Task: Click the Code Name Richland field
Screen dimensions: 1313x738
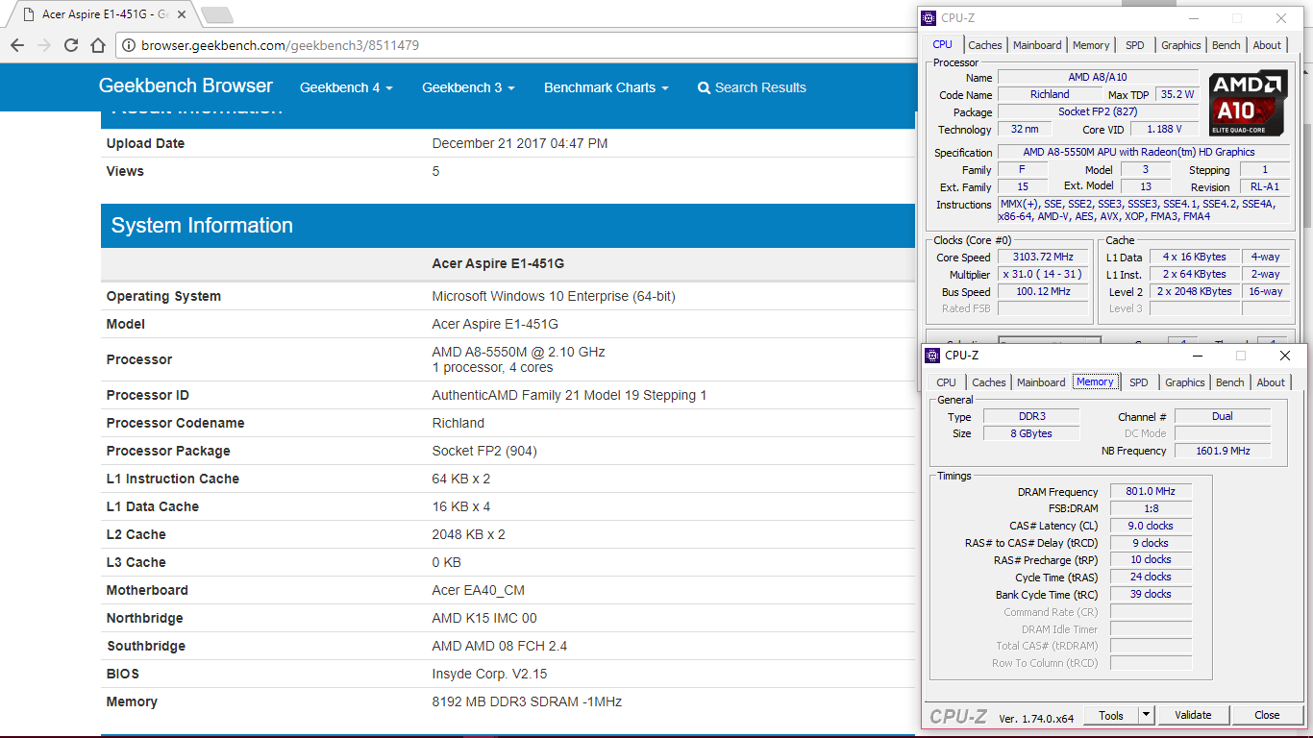Action: tap(1050, 94)
